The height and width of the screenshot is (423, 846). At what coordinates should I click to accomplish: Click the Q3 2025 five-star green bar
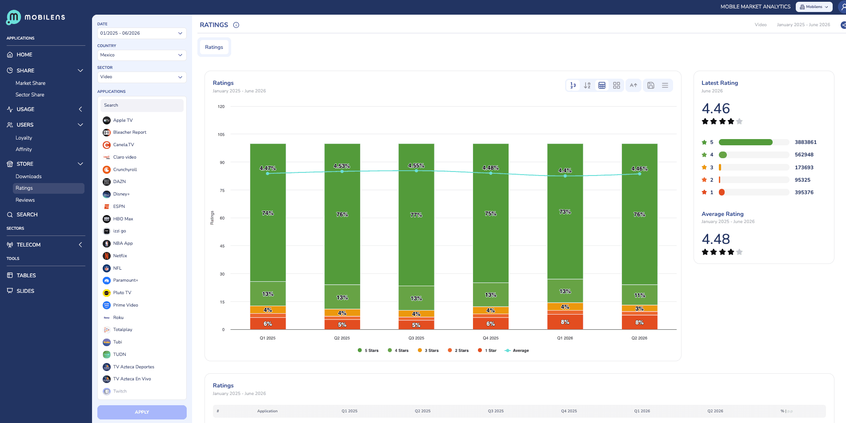(x=416, y=215)
